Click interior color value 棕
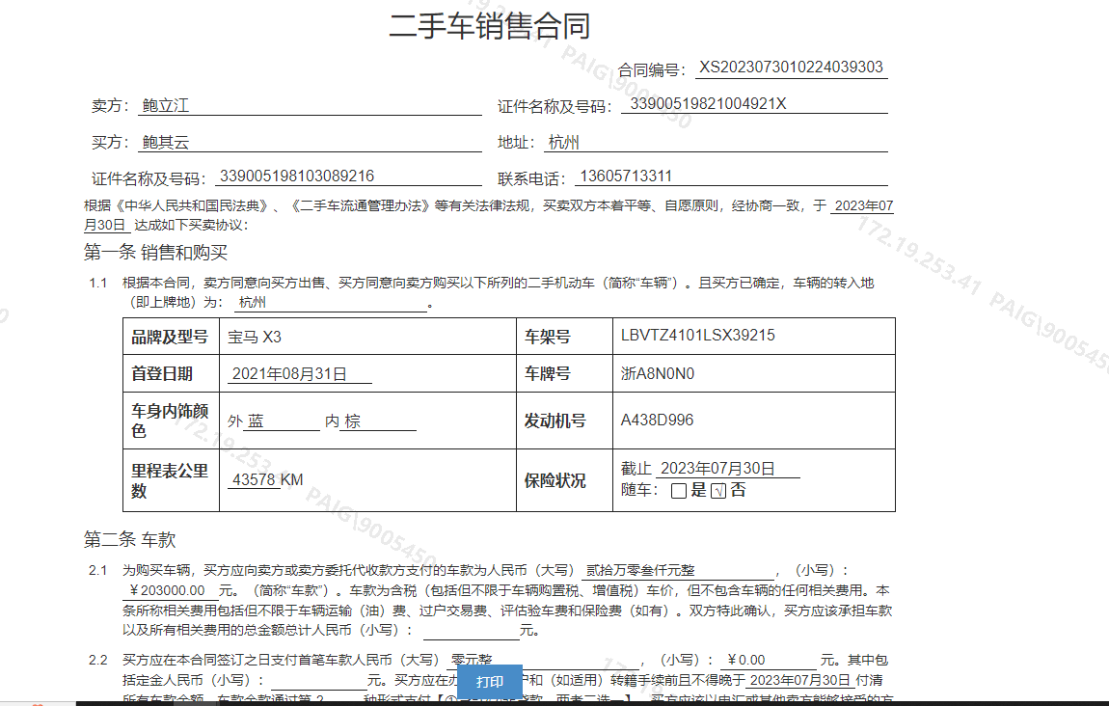This screenshot has height=706, width=1109. [x=352, y=421]
